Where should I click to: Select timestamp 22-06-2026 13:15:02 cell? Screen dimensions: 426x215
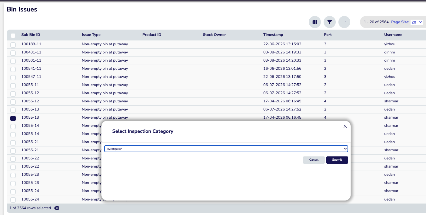pos(282,44)
